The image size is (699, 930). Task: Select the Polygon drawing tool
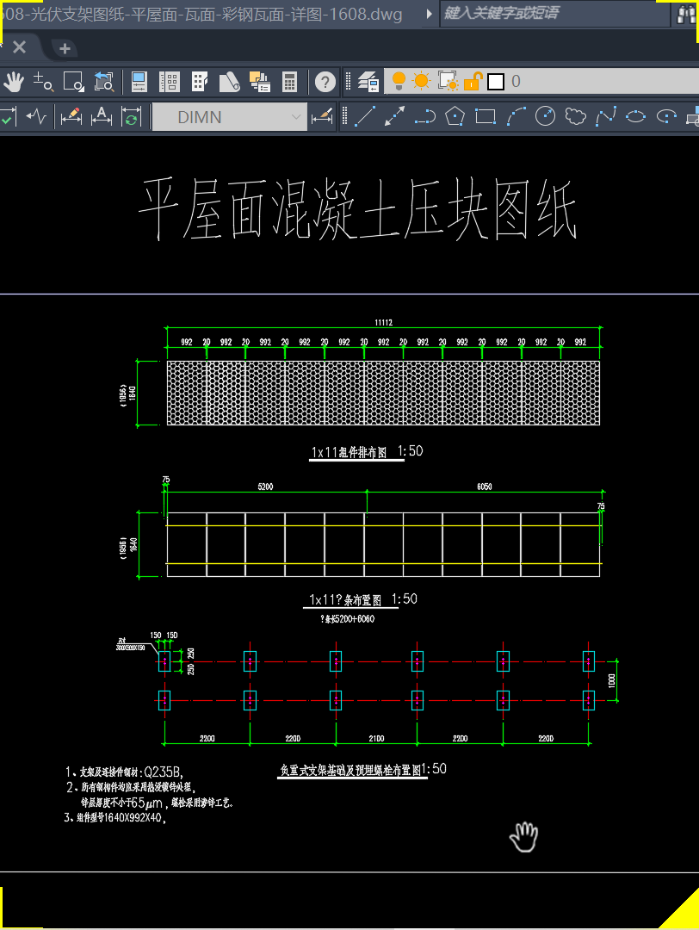[454, 115]
